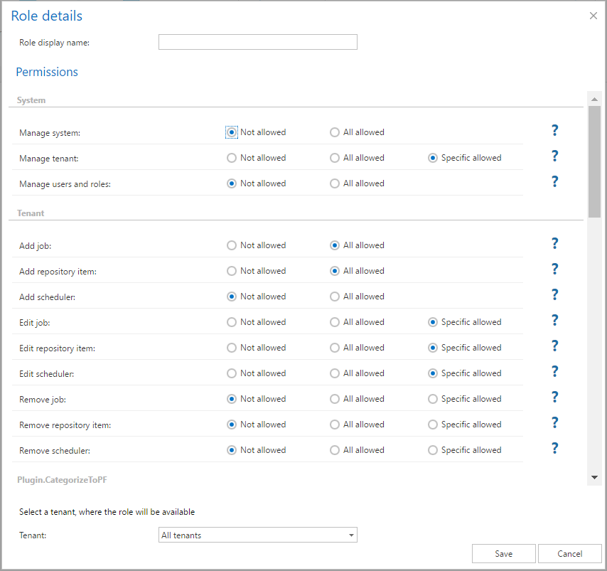Select Not allowed for Add job

click(232, 245)
